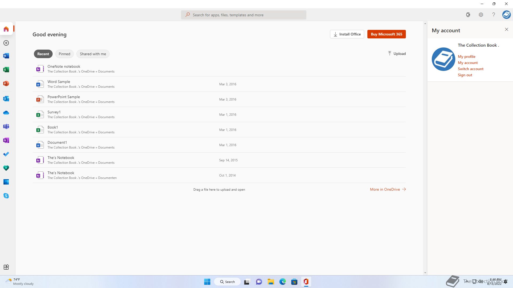Screen dimensions: 513x288
Task: Click the account profile picture top right
Action: 506,15
